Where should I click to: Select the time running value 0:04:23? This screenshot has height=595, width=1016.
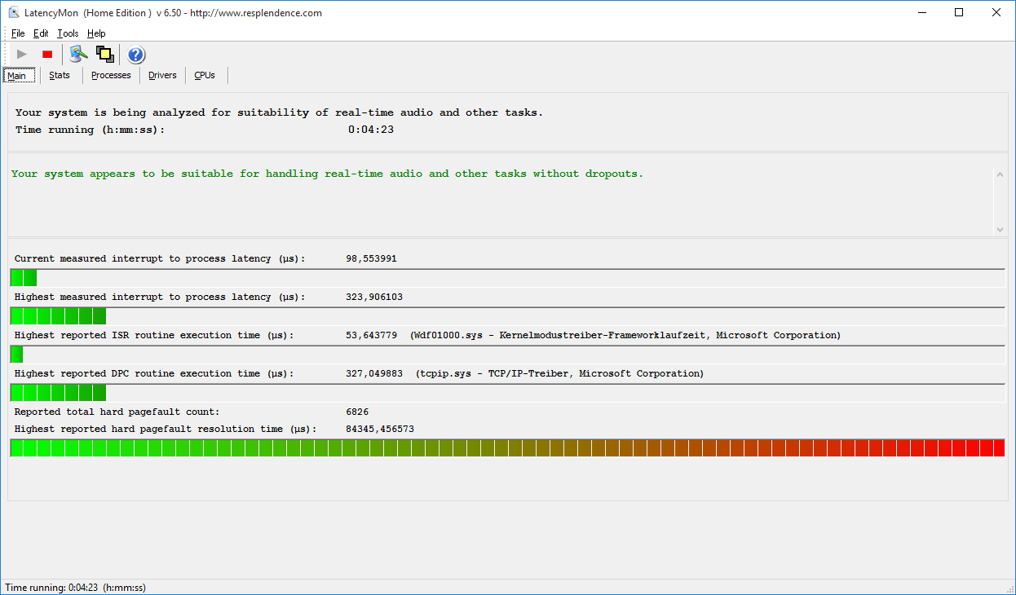(371, 130)
